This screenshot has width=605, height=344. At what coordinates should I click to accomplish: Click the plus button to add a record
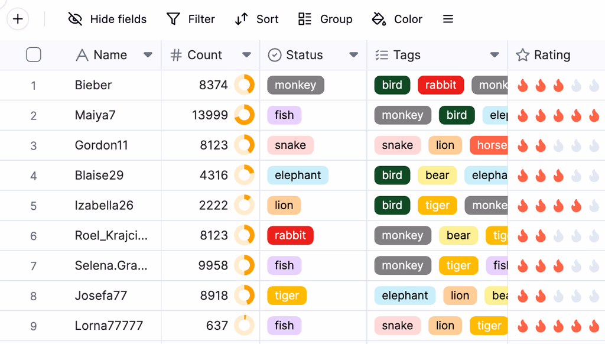click(x=18, y=18)
